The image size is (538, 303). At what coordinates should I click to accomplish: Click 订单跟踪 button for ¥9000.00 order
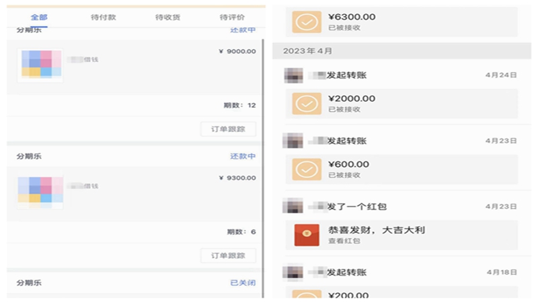(228, 129)
